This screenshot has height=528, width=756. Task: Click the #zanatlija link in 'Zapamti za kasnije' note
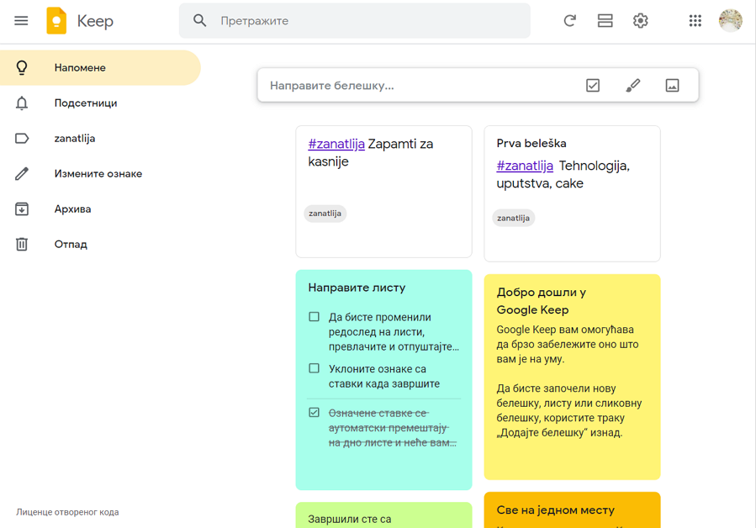click(x=336, y=144)
